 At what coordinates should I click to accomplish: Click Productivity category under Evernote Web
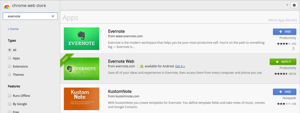point(288,68)
